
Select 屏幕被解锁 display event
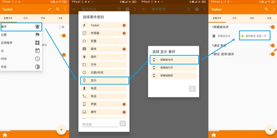point(173,76)
